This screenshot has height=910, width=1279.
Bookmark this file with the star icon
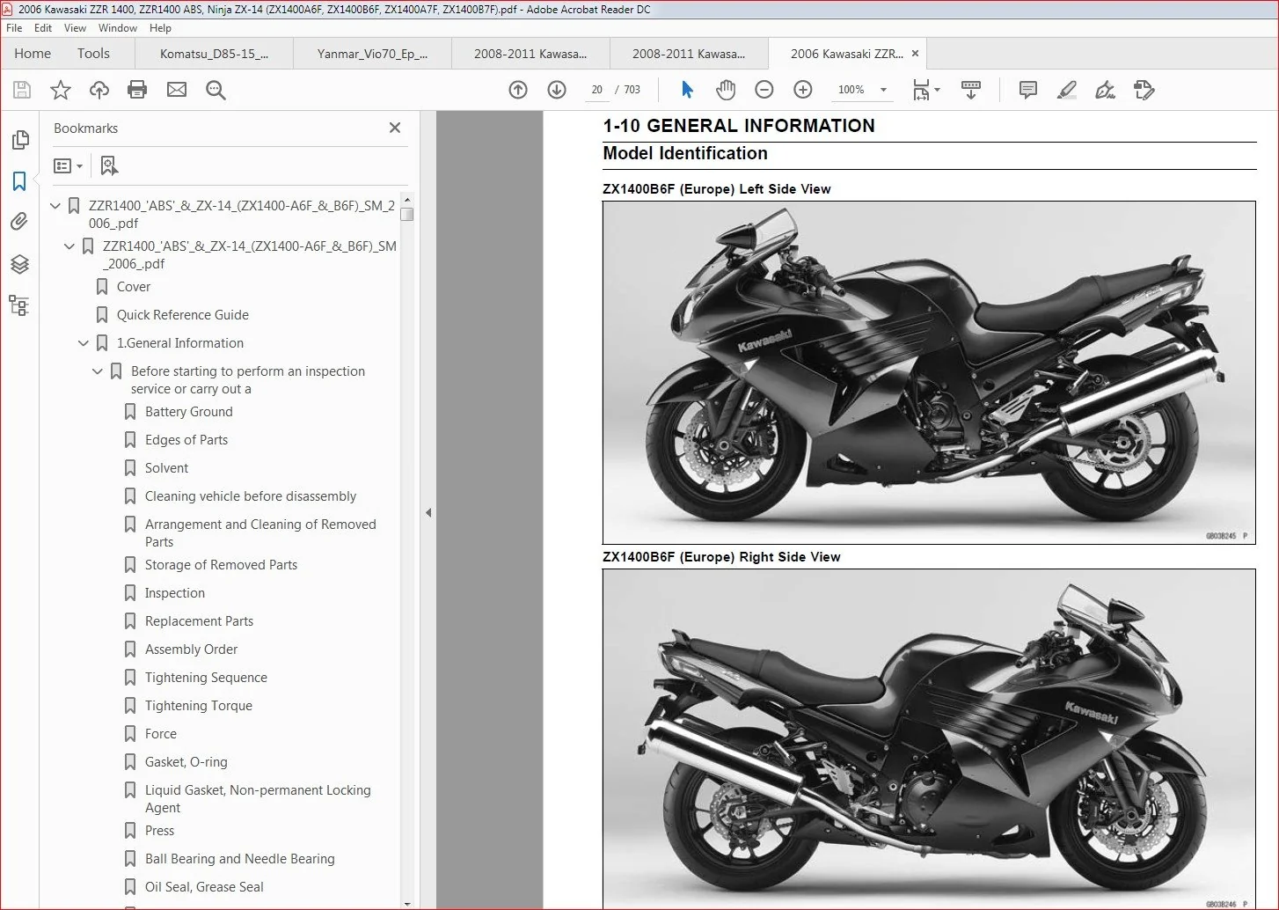tap(61, 90)
